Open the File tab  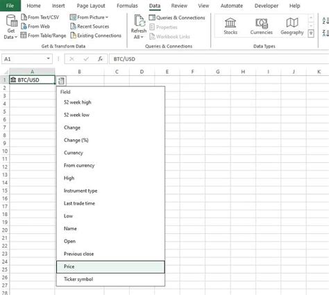(10, 6)
